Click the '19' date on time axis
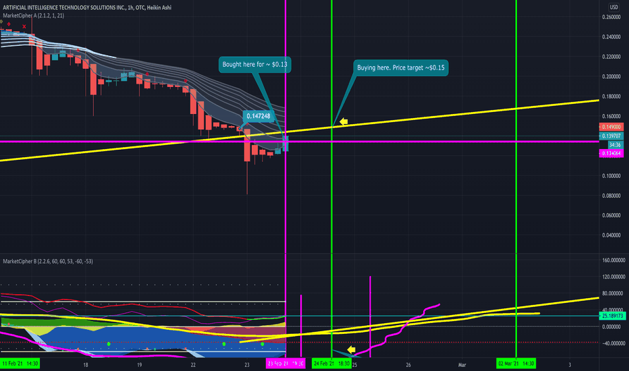Viewport: 629px width, 371px height. click(139, 365)
